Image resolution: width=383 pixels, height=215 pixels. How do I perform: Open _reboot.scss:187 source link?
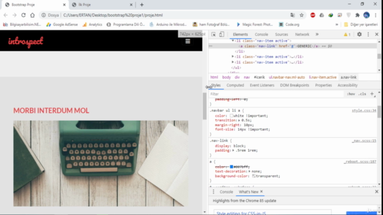point(360,162)
